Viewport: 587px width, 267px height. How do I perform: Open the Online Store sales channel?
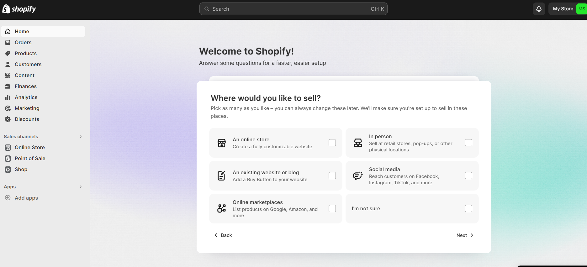(43, 148)
